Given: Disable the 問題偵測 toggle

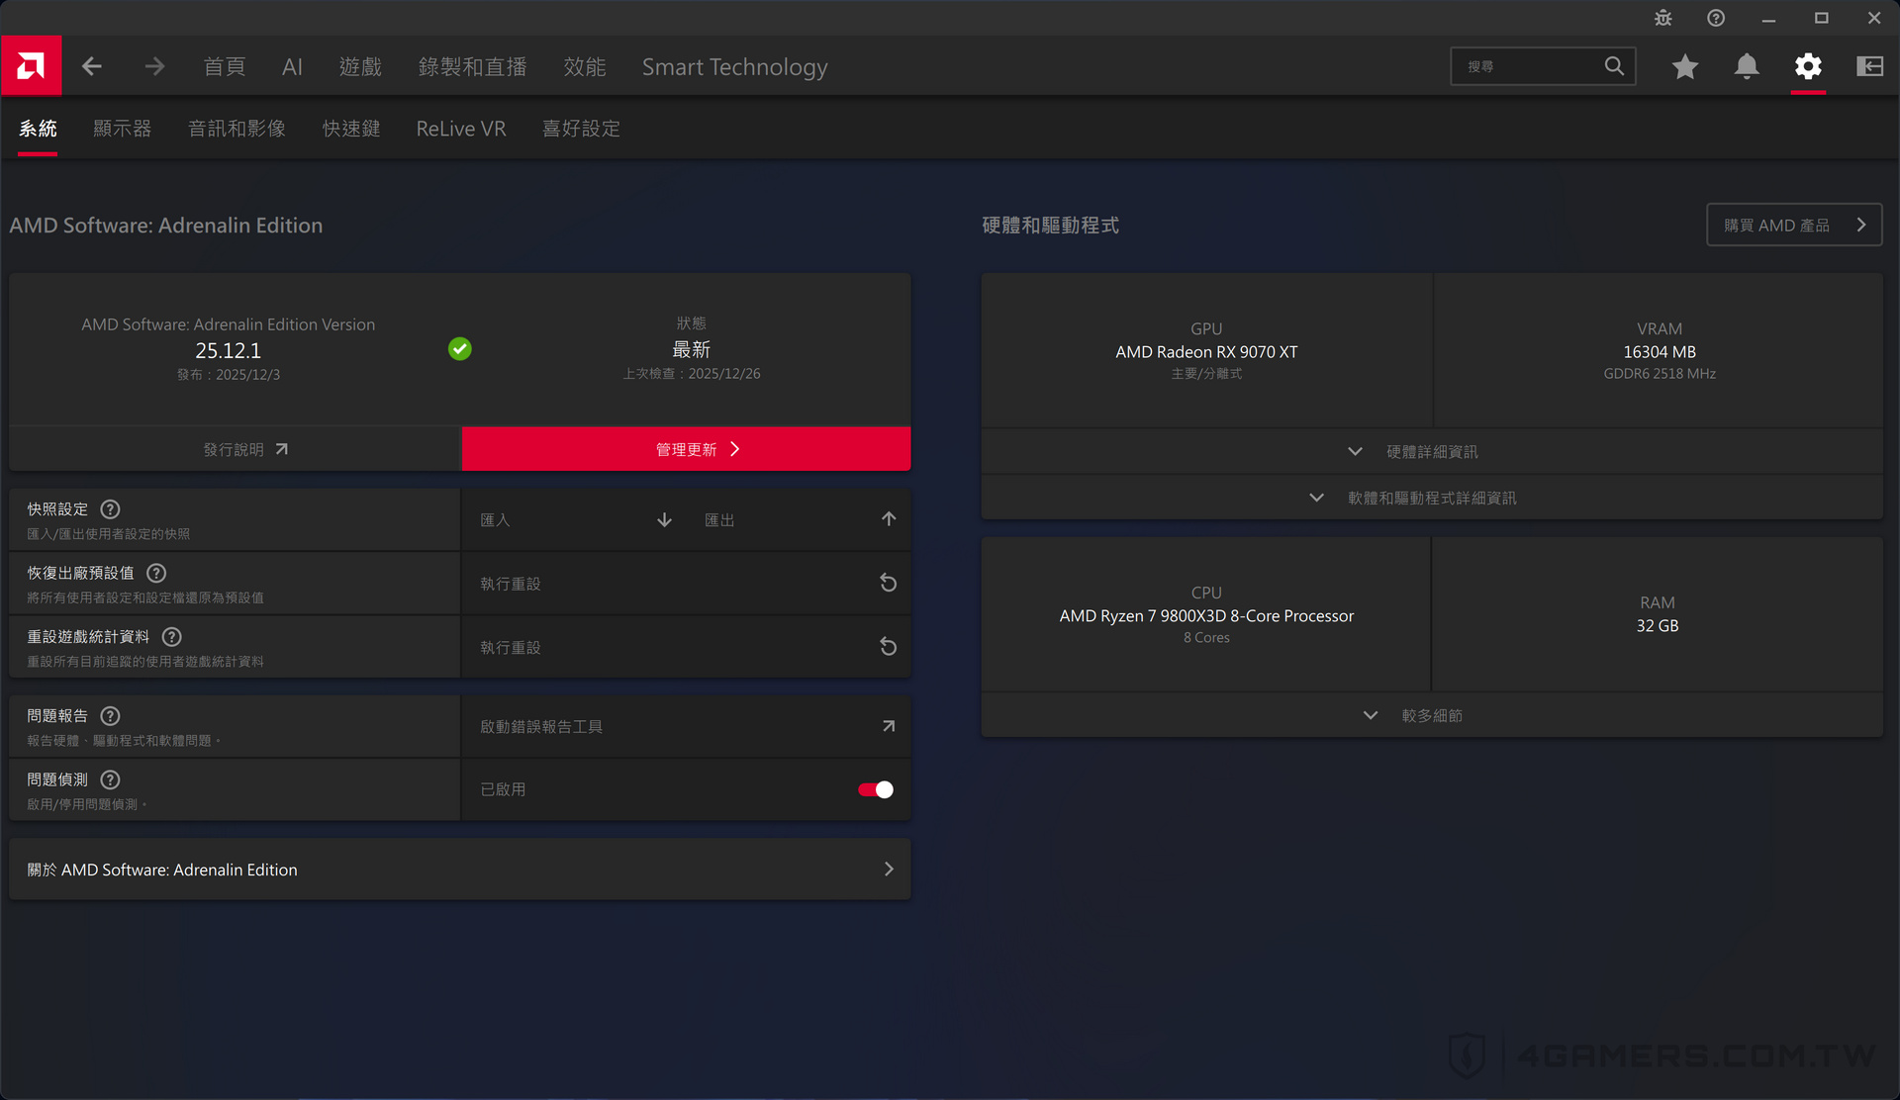Looking at the screenshot, I should click(x=874, y=789).
